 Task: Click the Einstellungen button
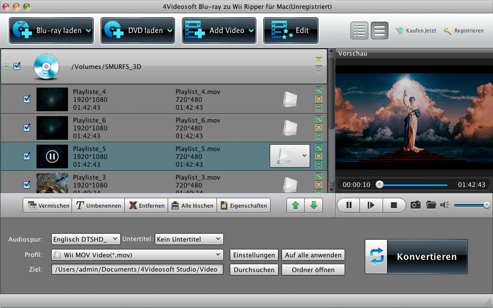[254, 255]
